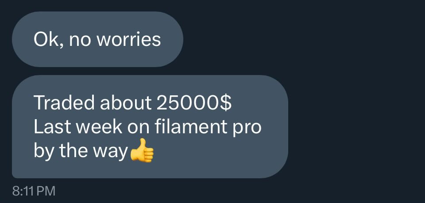The image size is (425, 203).
Task: Select the word "the" in last line
Action: pos(74,150)
